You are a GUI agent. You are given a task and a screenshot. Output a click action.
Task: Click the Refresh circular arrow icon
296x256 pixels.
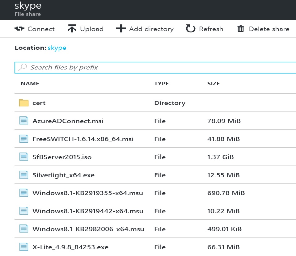(191, 29)
